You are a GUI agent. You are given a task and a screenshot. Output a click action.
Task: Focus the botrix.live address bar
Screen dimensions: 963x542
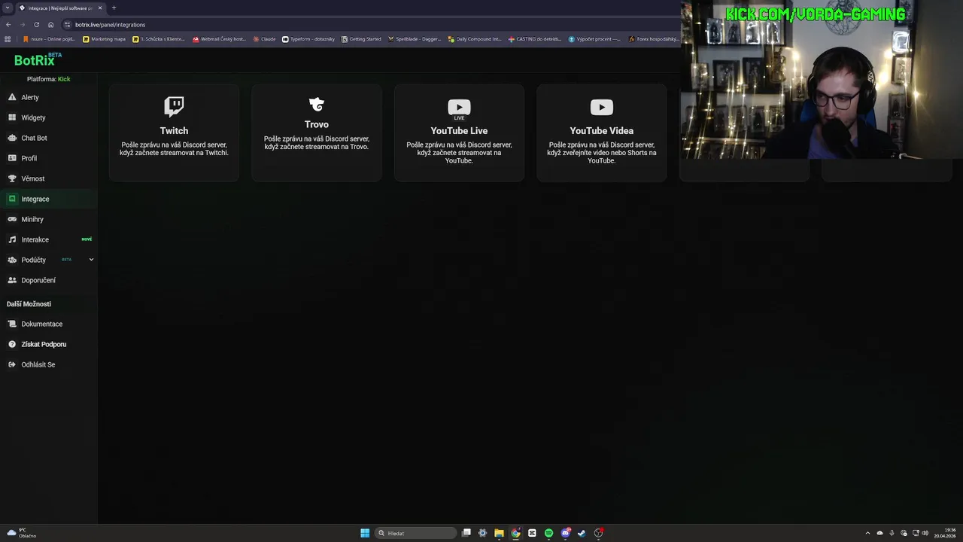coord(369,24)
